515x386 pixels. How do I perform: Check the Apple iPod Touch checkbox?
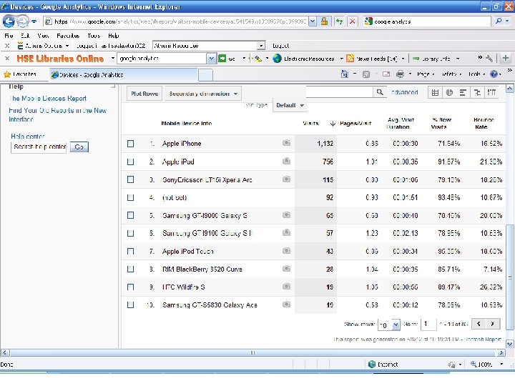point(130,251)
